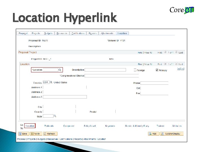Viewport: 203px width, 152px height.
Task: Click the Location text input field
Action: pyautogui.click(x=50, y=70)
